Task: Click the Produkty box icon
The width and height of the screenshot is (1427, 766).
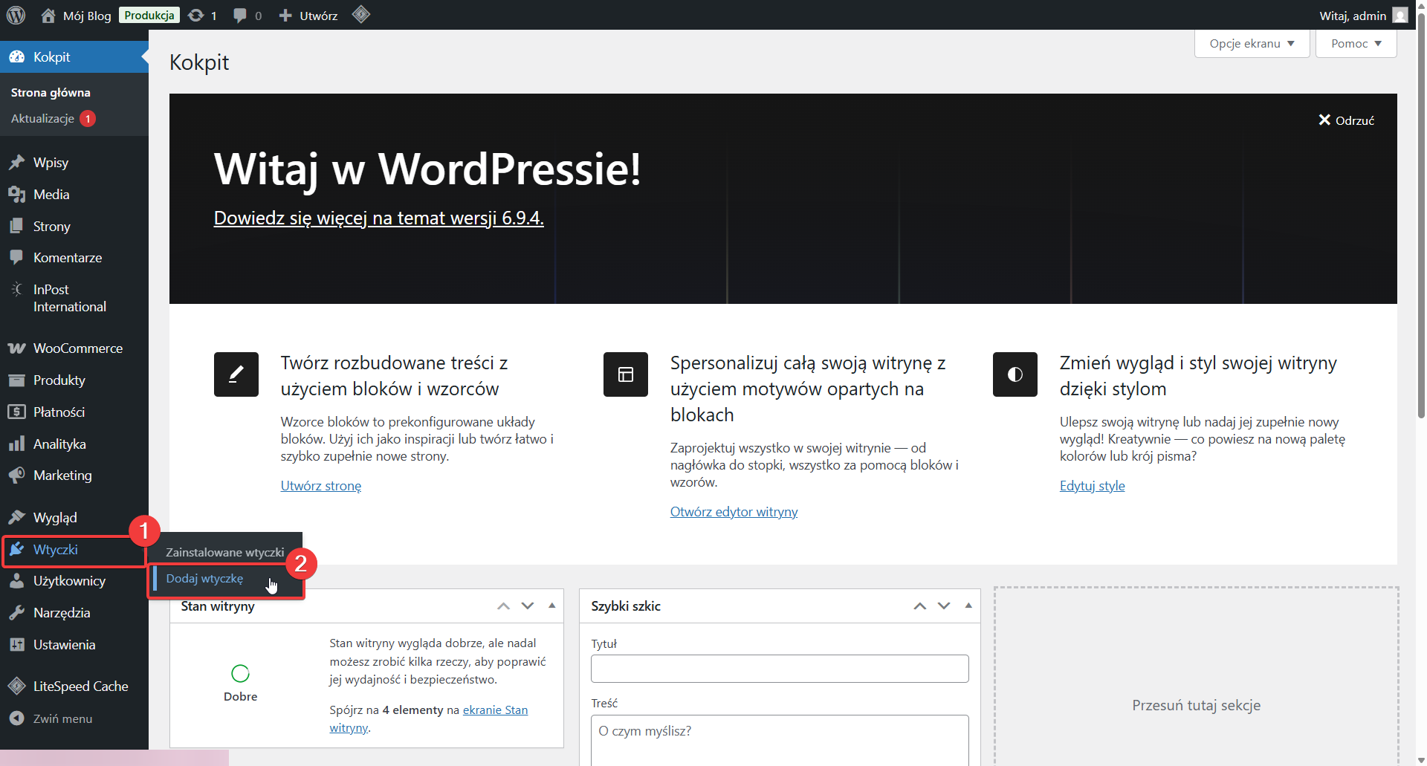Action: click(x=16, y=380)
